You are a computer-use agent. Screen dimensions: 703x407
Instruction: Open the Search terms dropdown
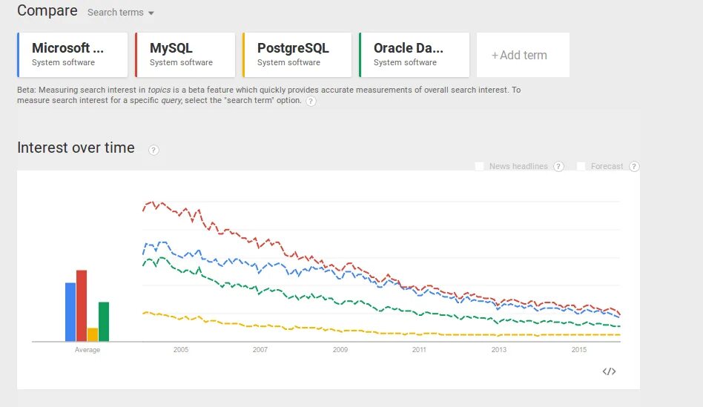[x=121, y=13]
